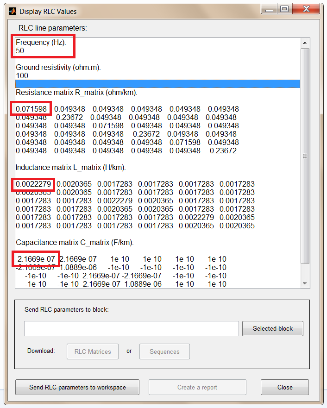The width and height of the screenshot is (327, 408).
Task: Click the list's scroll down arrow
Action: [305, 283]
